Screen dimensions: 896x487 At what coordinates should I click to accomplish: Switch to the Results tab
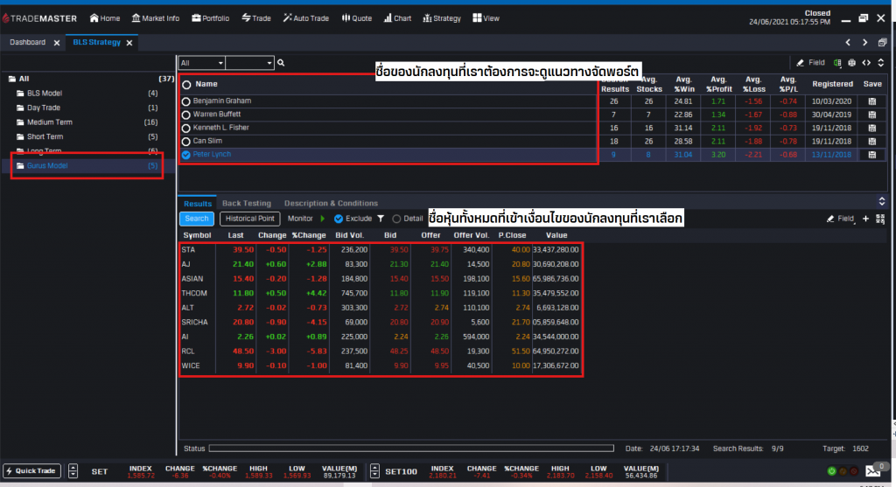(198, 203)
